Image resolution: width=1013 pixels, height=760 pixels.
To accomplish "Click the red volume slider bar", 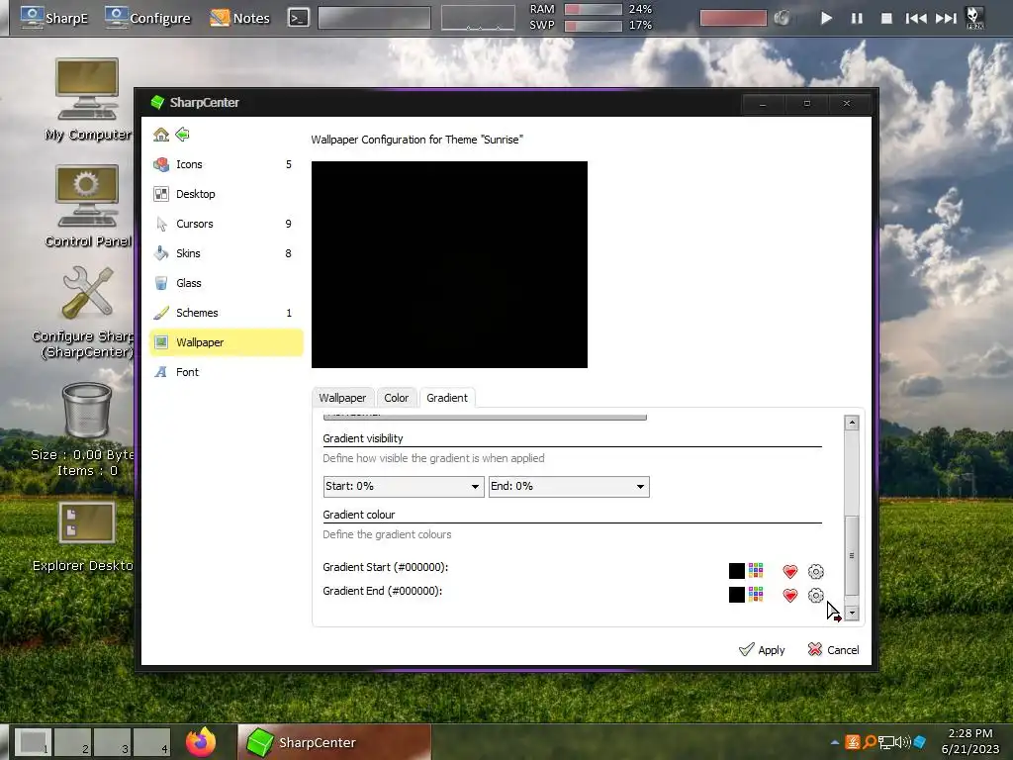I will [733, 18].
